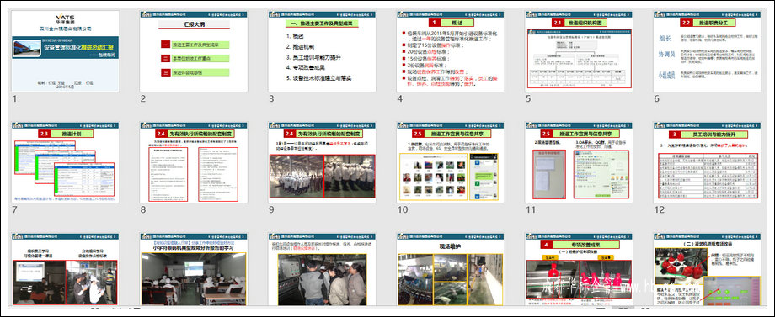Select slide 1 VATS title cover thumbnail
This screenshot has height=317, width=775.
point(65,51)
